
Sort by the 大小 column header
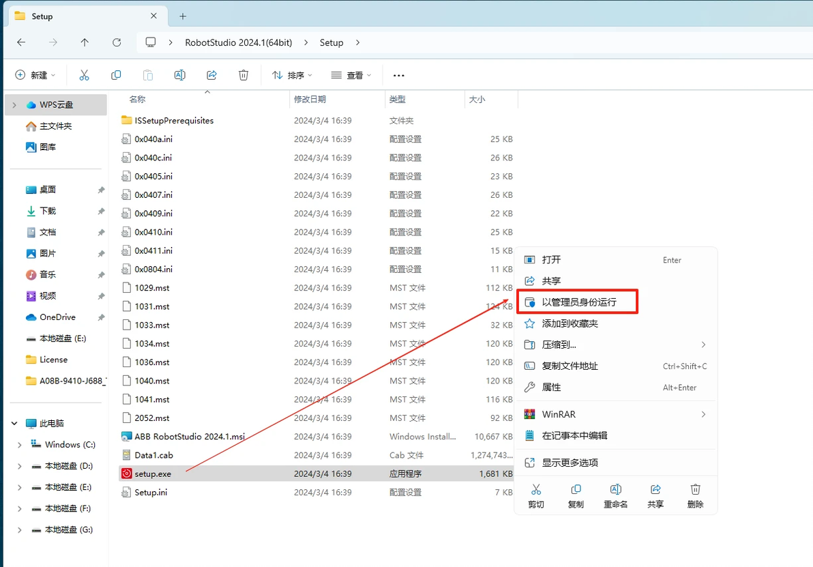(477, 99)
